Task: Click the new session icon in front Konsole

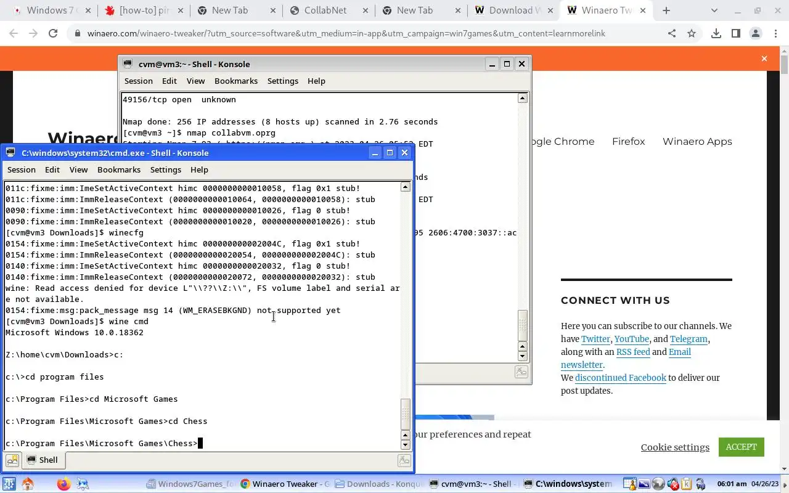Action: (12, 460)
